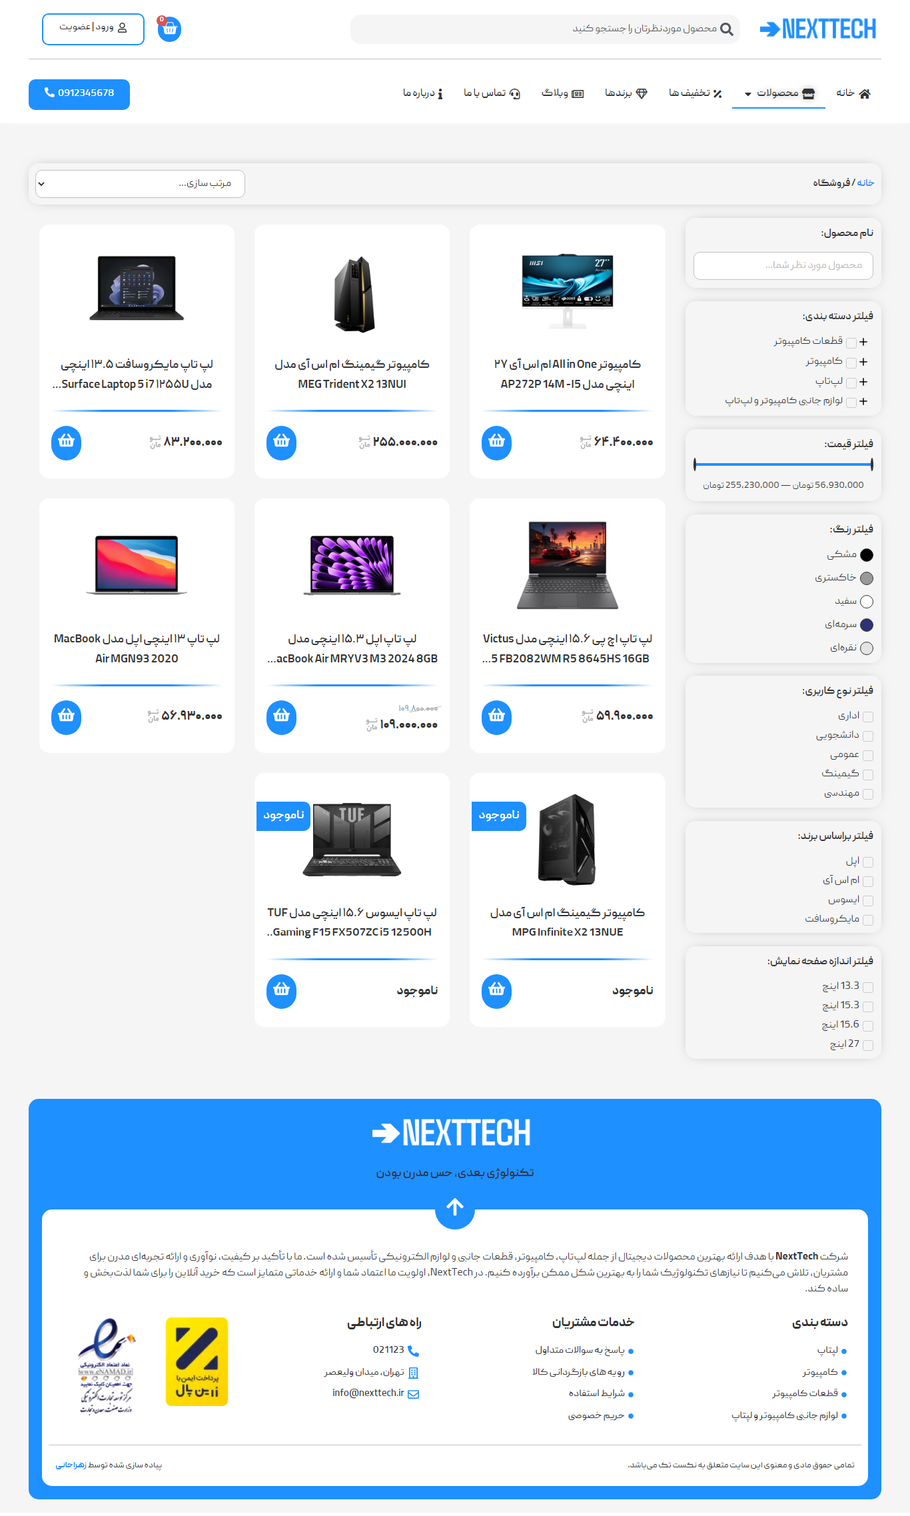Viewport: 910px width, 1516px height.
Task: Open the مرتب سازی sort dropdown
Action: click(x=140, y=184)
